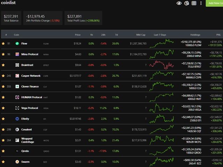Toggle favorite star for Casper Network
Screen dimensions: 223x167
3,76
